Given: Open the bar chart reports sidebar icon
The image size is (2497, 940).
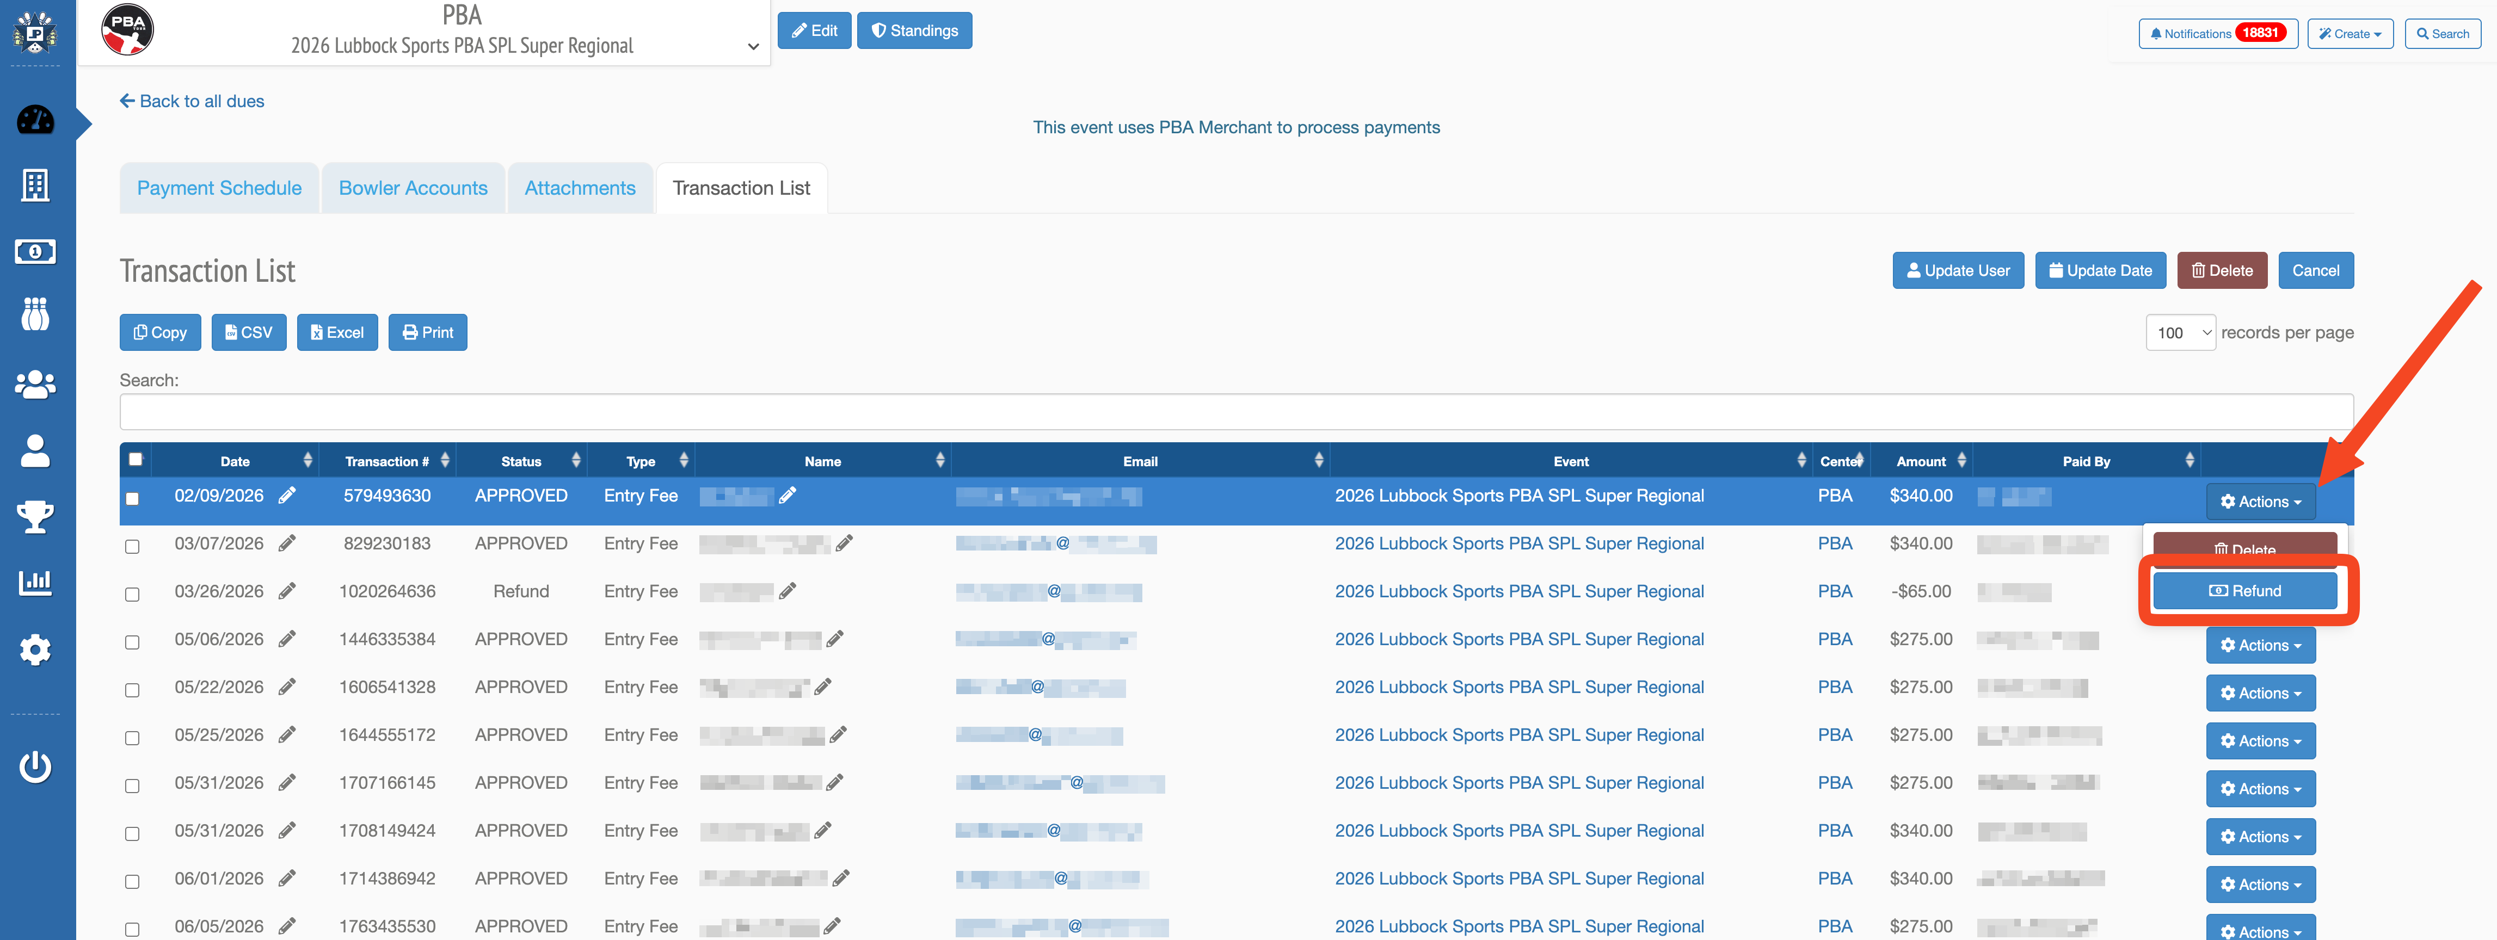Looking at the screenshot, I should tap(36, 583).
